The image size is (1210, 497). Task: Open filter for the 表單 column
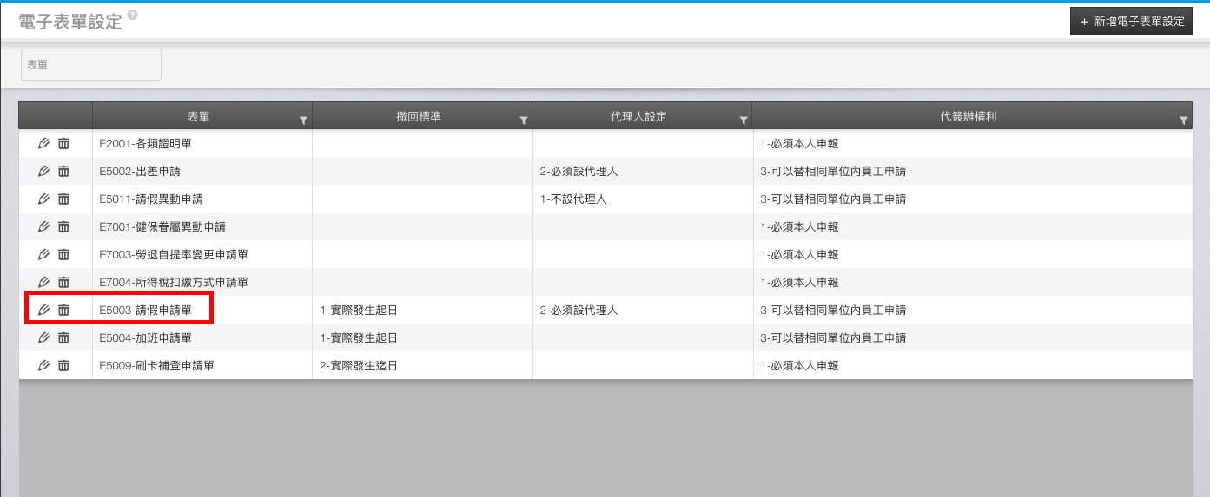tap(302, 121)
